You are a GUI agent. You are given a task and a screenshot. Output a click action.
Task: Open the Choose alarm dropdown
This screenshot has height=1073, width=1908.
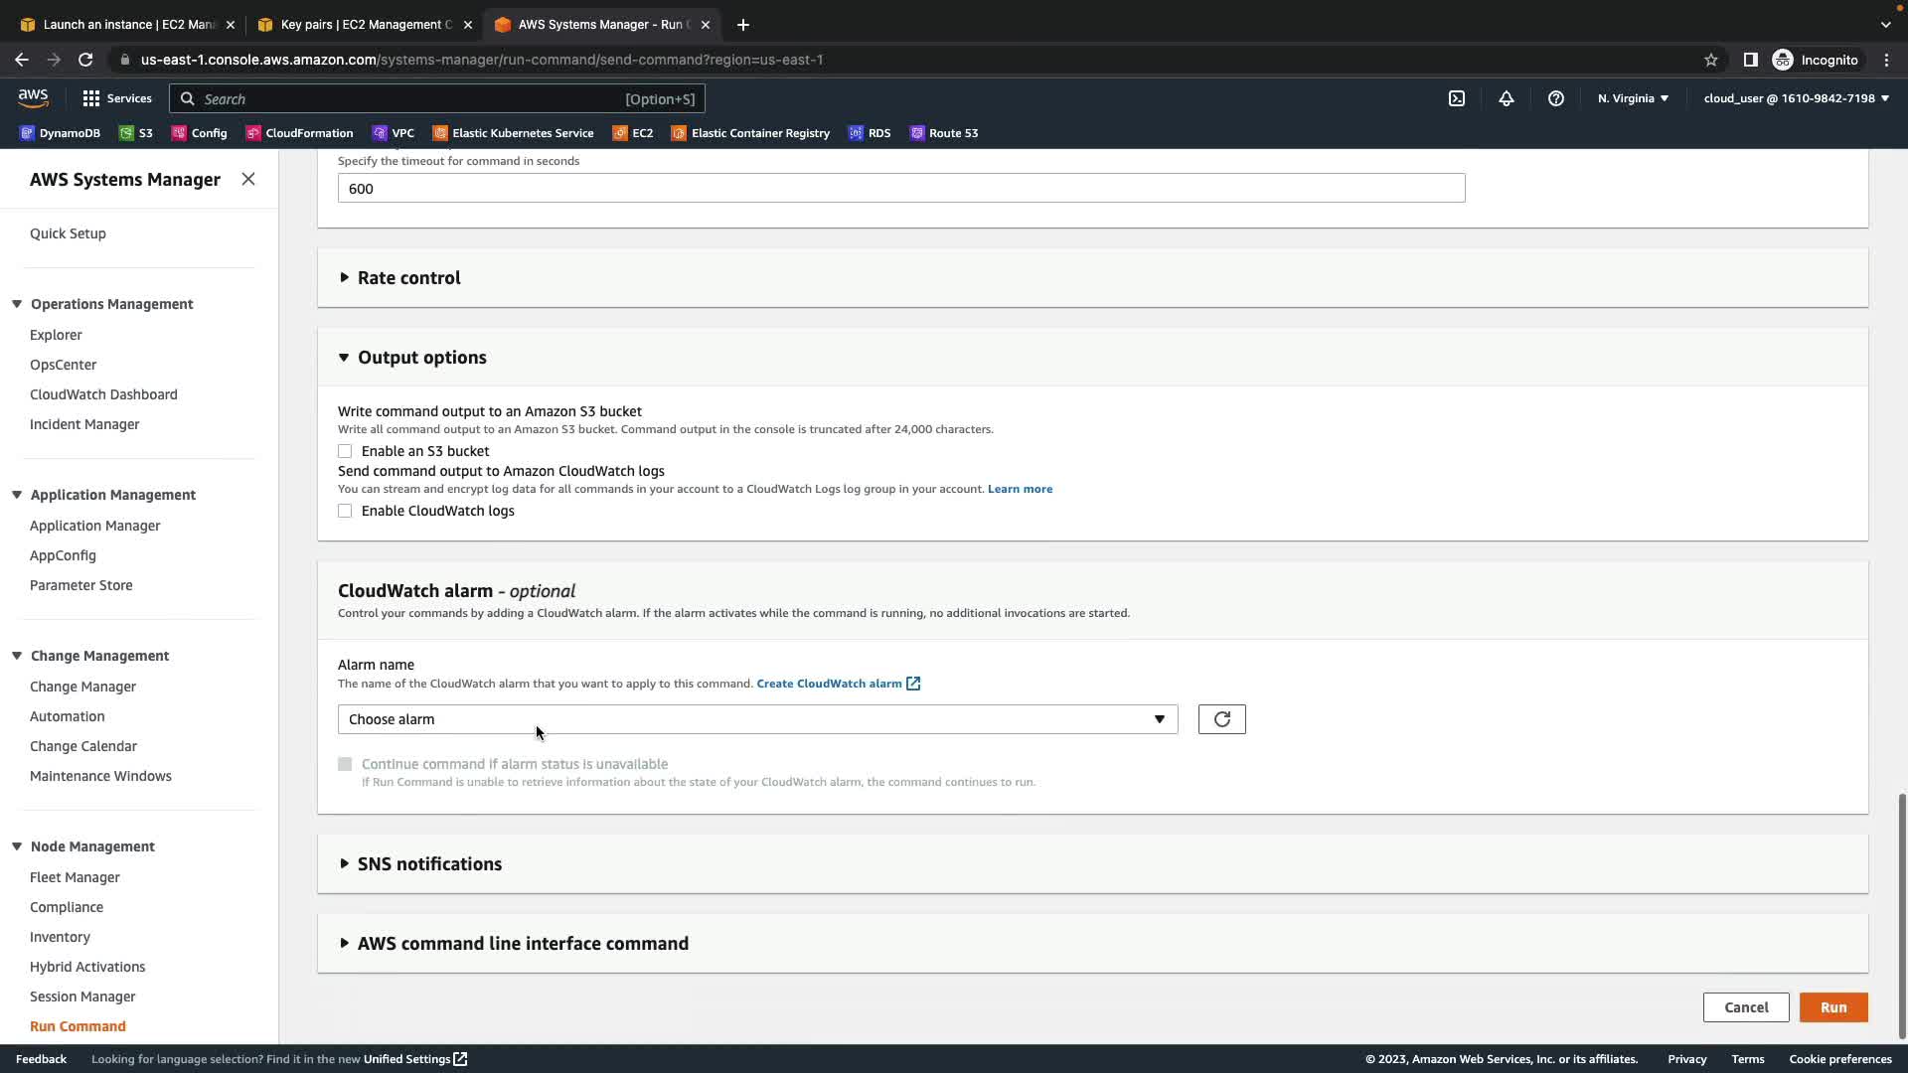(757, 719)
